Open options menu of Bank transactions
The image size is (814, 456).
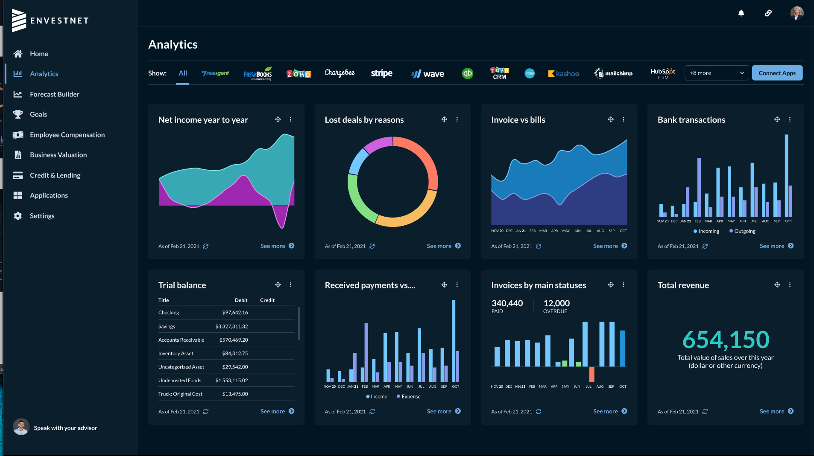point(790,119)
